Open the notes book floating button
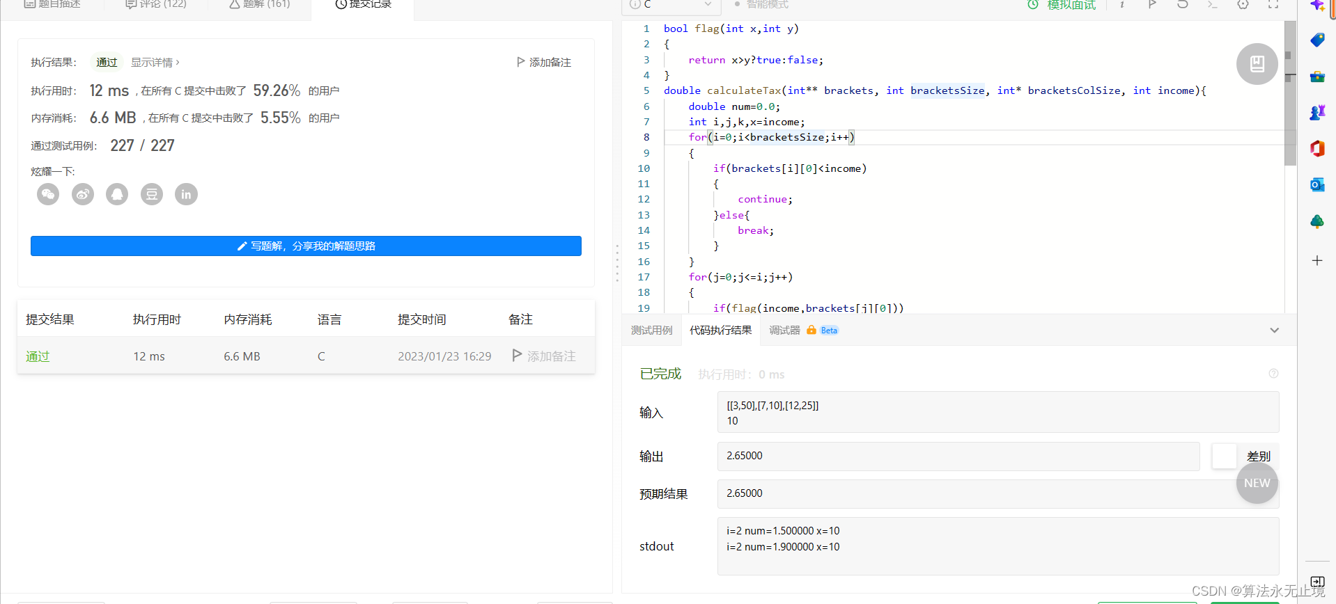1336x604 pixels. tap(1257, 64)
